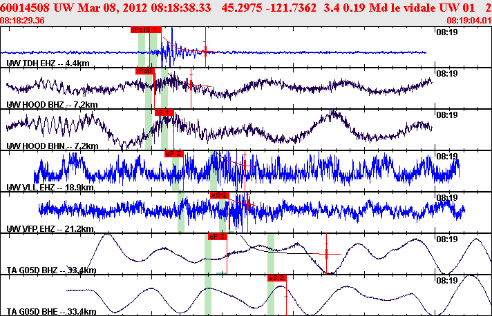
Task: Click the coda duration marker on HOOD BHZ trace
Action: 191,85
